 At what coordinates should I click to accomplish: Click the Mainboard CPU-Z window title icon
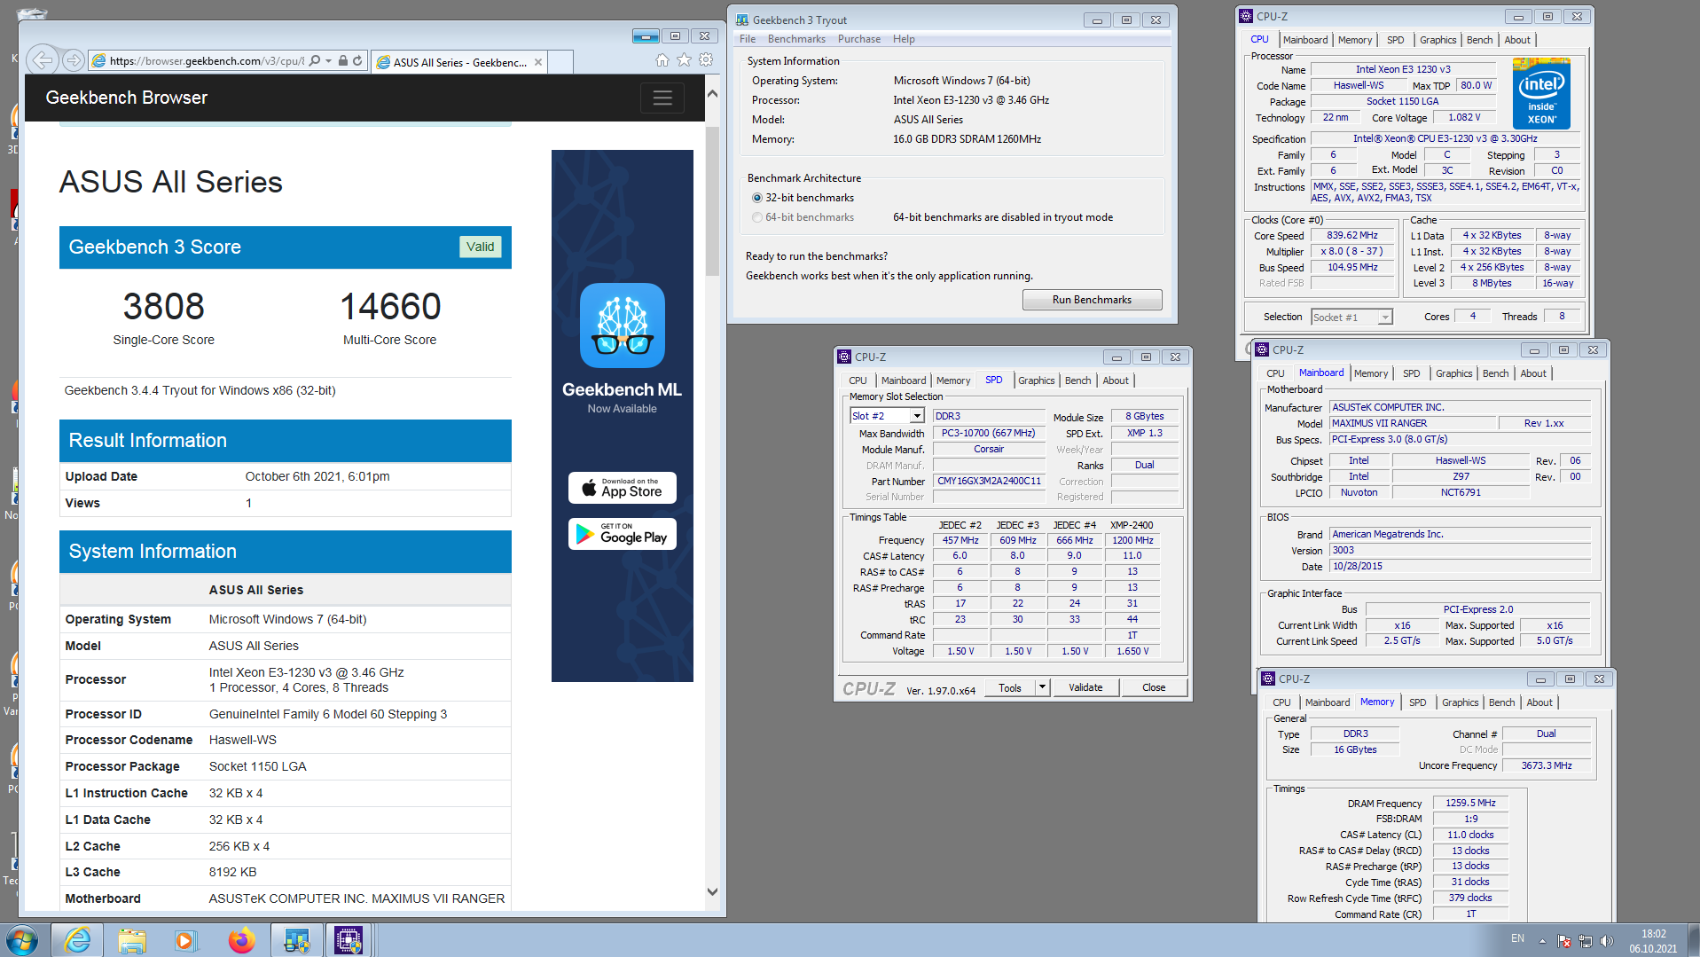pyautogui.click(x=1262, y=349)
